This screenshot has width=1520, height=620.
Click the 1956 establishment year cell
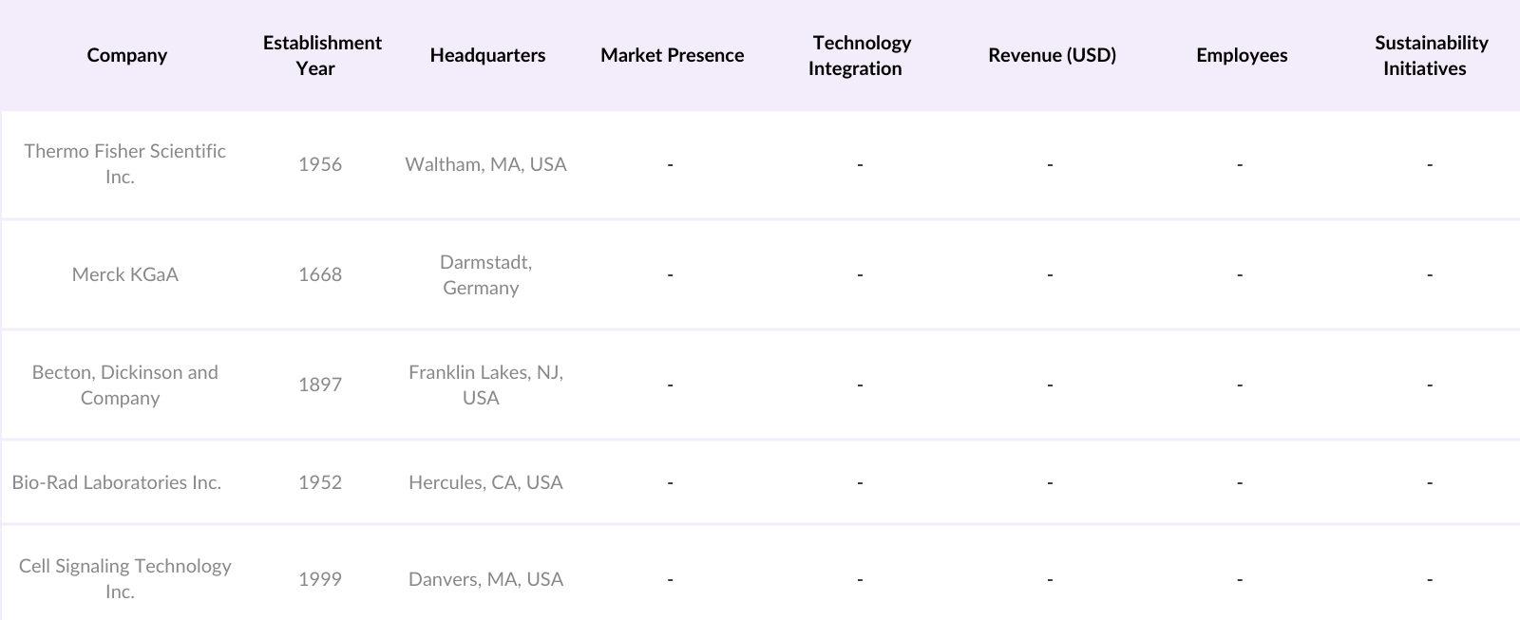click(320, 164)
